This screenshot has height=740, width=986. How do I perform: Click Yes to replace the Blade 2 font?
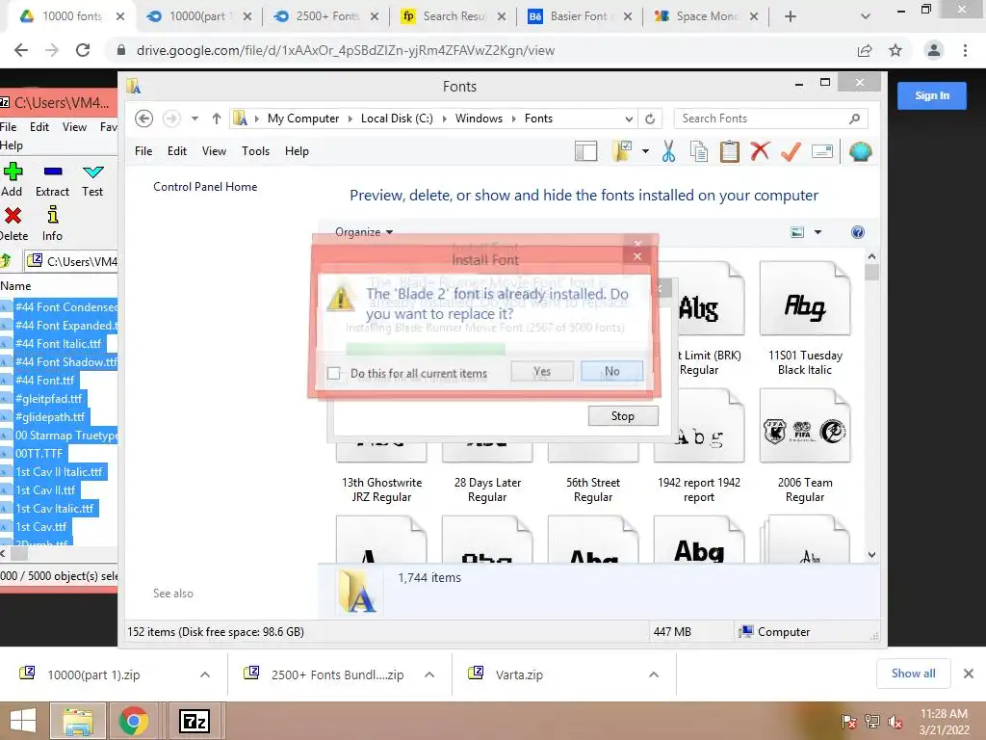[542, 371]
